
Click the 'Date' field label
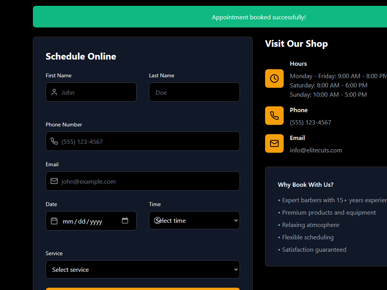[x=51, y=204]
